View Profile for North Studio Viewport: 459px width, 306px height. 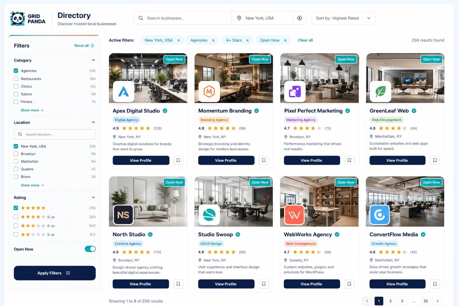tap(140, 284)
